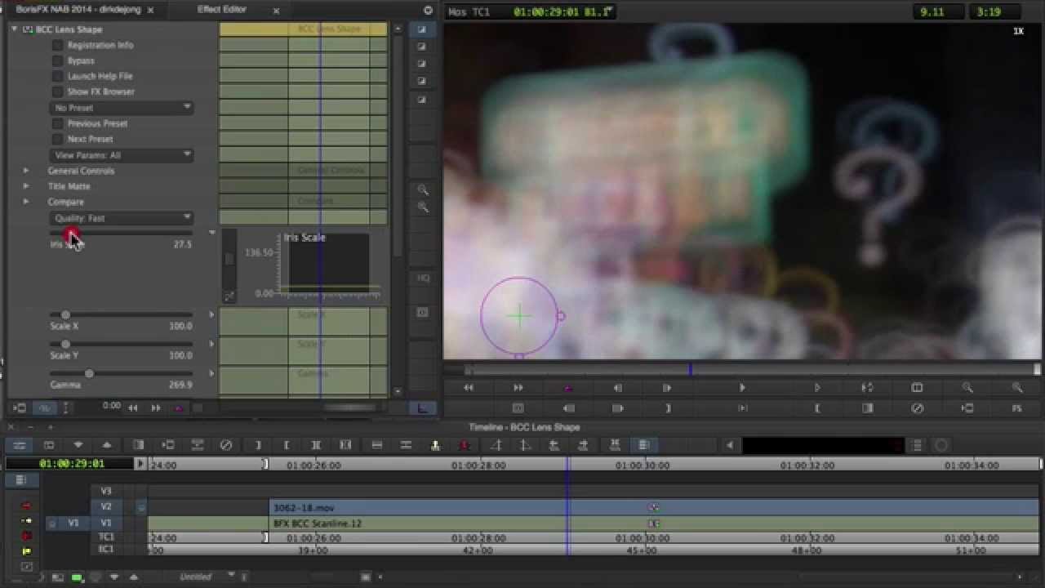Jump to next keyframe in Effect Editor
Viewport: 1045px width, 588px height.
point(155,408)
